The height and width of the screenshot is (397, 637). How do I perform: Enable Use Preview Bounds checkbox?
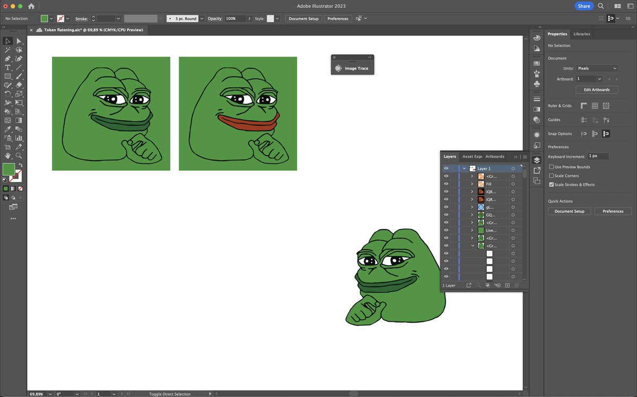(x=551, y=167)
